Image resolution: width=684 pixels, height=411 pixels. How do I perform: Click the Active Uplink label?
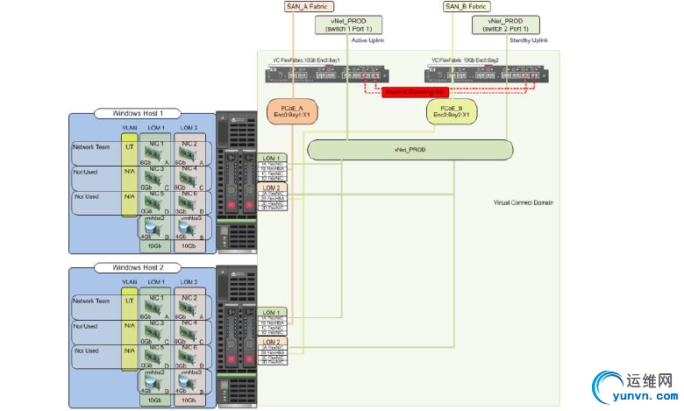click(367, 40)
